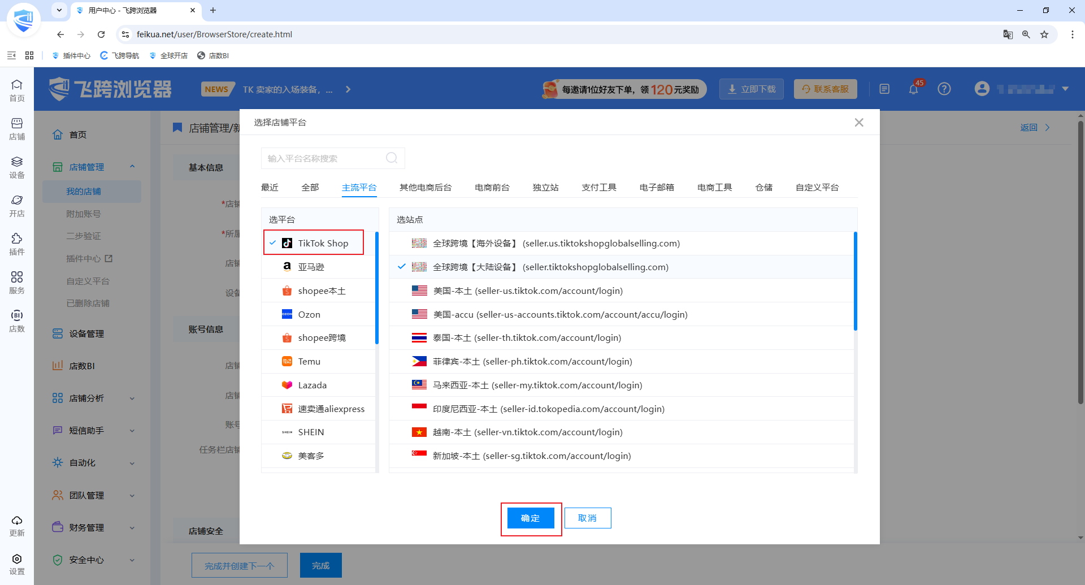Select the 亚马逊 platform
The width and height of the screenshot is (1085, 585).
tap(319, 267)
